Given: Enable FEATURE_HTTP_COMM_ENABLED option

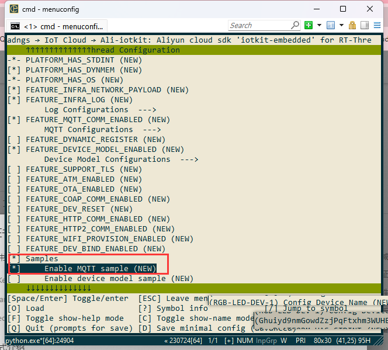Looking at the screenshot, I should click(x=89, y=219).
